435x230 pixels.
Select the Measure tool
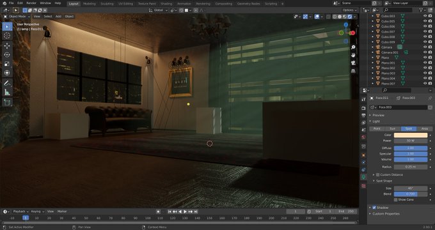[7, 92]
